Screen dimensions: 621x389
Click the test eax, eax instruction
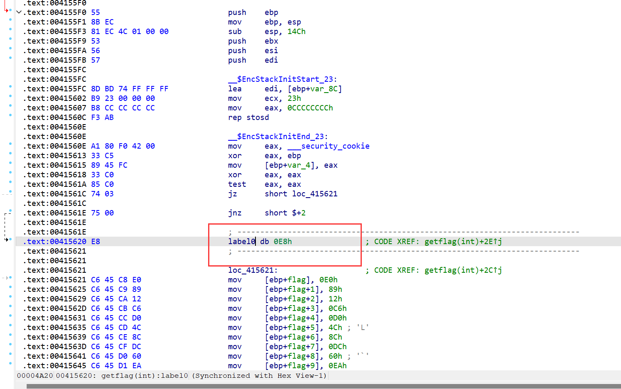(x=265, y=184)
